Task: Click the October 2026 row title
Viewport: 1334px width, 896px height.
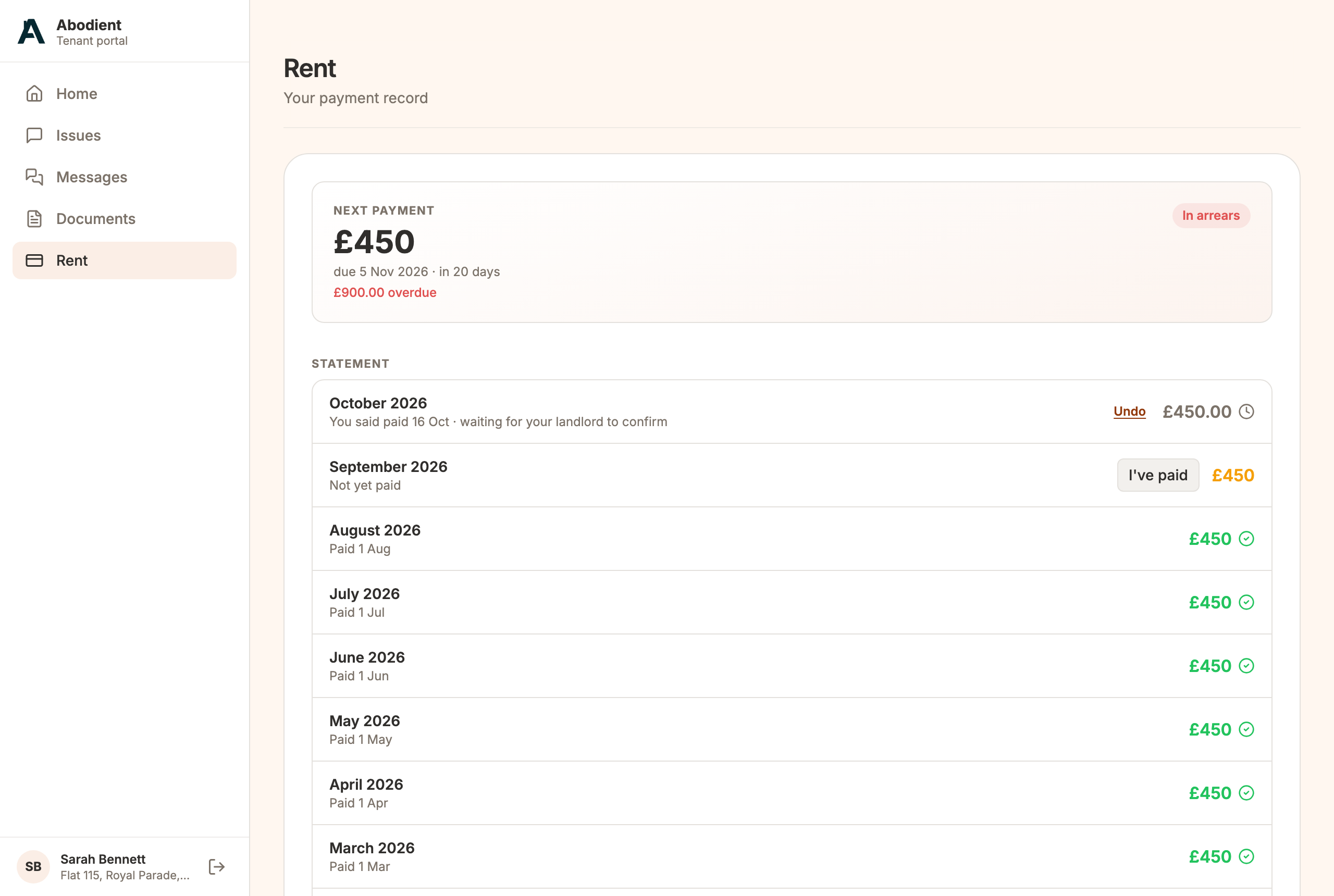Action: point(378,403)
